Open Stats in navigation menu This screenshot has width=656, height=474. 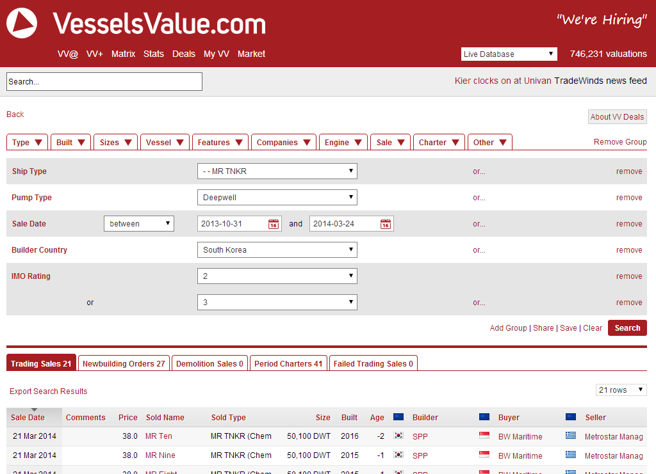[x=154, y=54]
